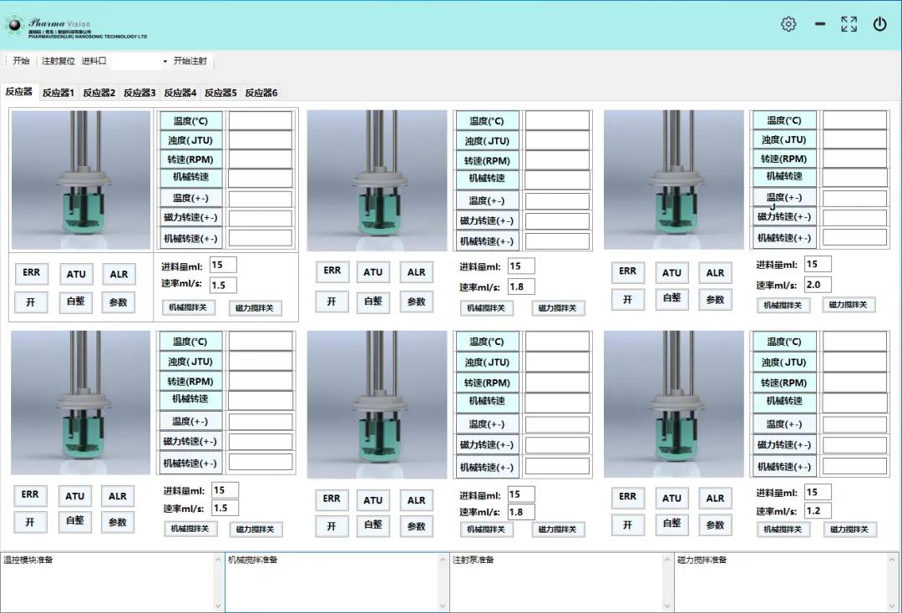Click the 进料量ml field above rate 1.2
Image resolution: width=902 pixels, height=613 pixels.
(818, 492)
